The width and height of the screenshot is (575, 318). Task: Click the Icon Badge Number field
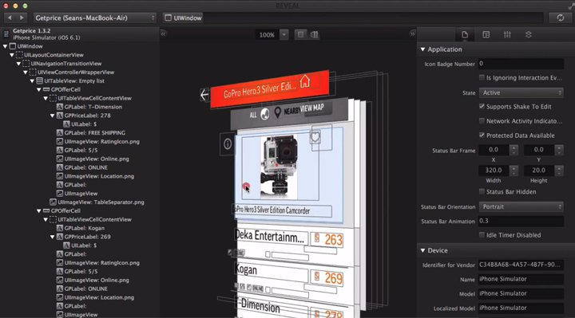(x=521, y=64)
